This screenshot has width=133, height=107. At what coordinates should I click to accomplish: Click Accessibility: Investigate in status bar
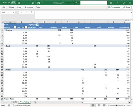point(21,106)
